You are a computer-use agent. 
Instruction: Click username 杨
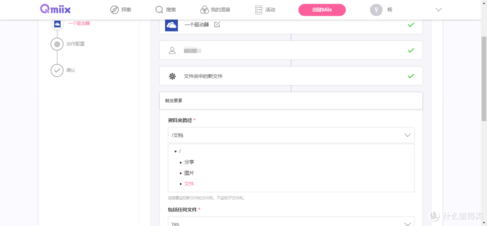point(390,10)
